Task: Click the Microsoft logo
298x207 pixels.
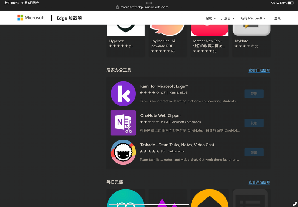Action: pos(31,18)
